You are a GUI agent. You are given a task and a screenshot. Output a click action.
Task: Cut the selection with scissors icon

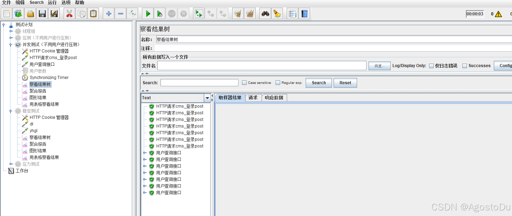click(x=70, y=14)
